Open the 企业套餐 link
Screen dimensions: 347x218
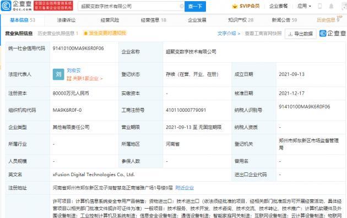click(x=278, y=6)
